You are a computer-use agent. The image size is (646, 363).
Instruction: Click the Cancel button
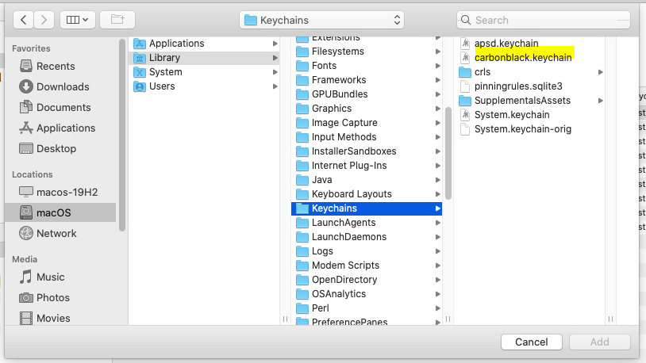(532, 342)
